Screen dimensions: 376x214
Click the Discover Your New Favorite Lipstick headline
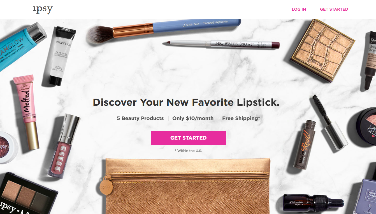(x=186, y=102)
